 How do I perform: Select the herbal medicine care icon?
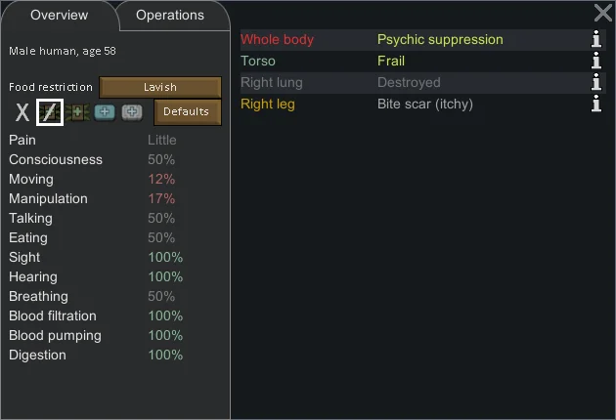point(77,112)
